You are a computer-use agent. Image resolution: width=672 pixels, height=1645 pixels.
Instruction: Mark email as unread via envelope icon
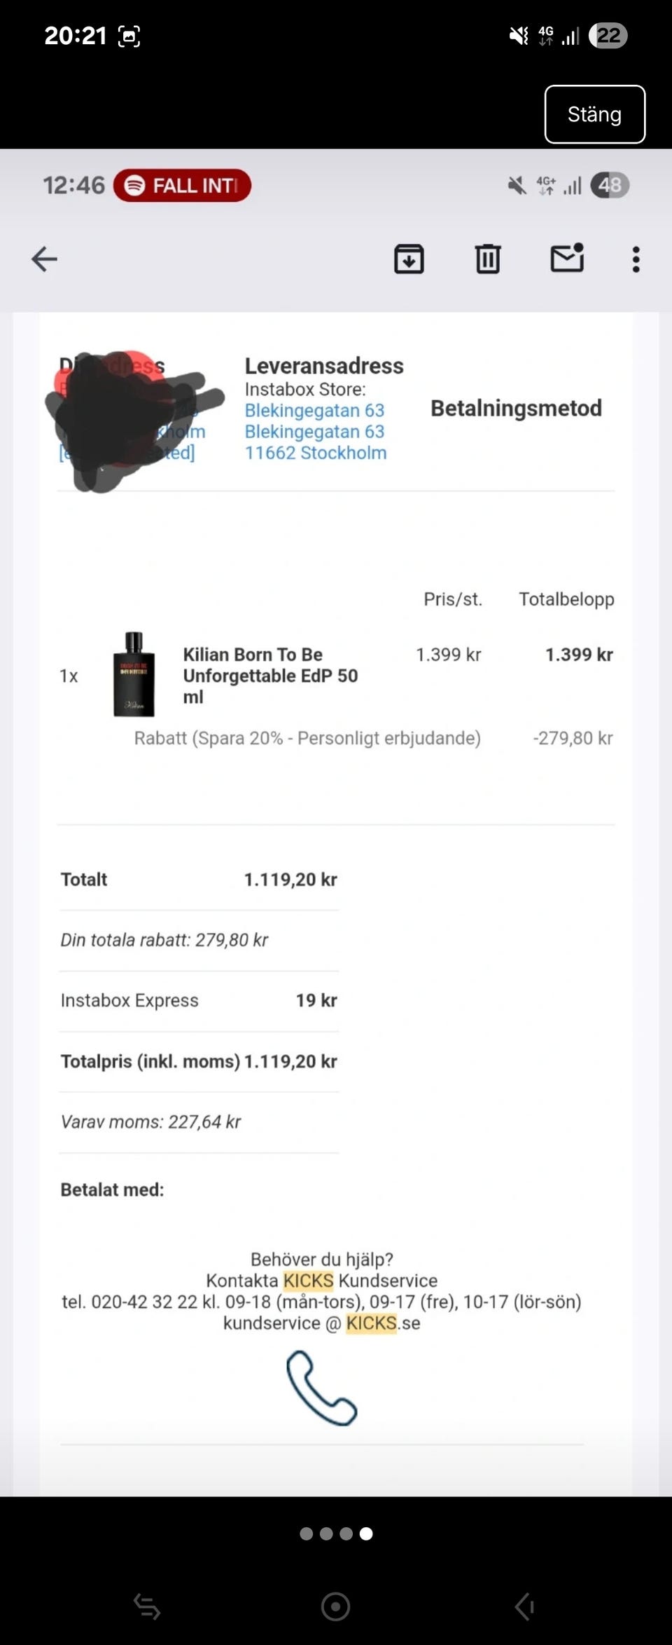[x=567, y=258]
